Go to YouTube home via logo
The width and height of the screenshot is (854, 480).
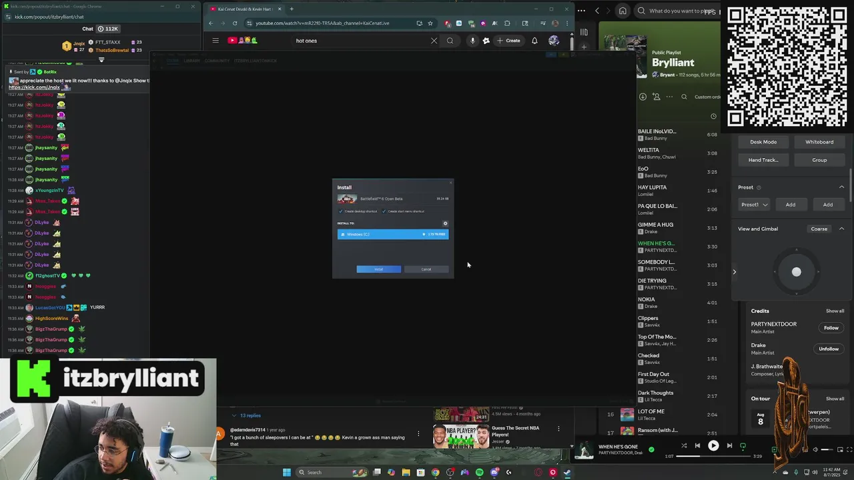click(x=243, y=41)
